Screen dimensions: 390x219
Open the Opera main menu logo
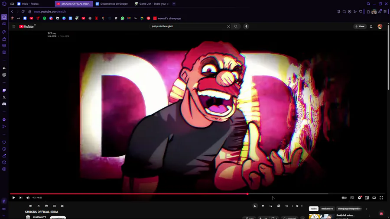pos(4,4)
